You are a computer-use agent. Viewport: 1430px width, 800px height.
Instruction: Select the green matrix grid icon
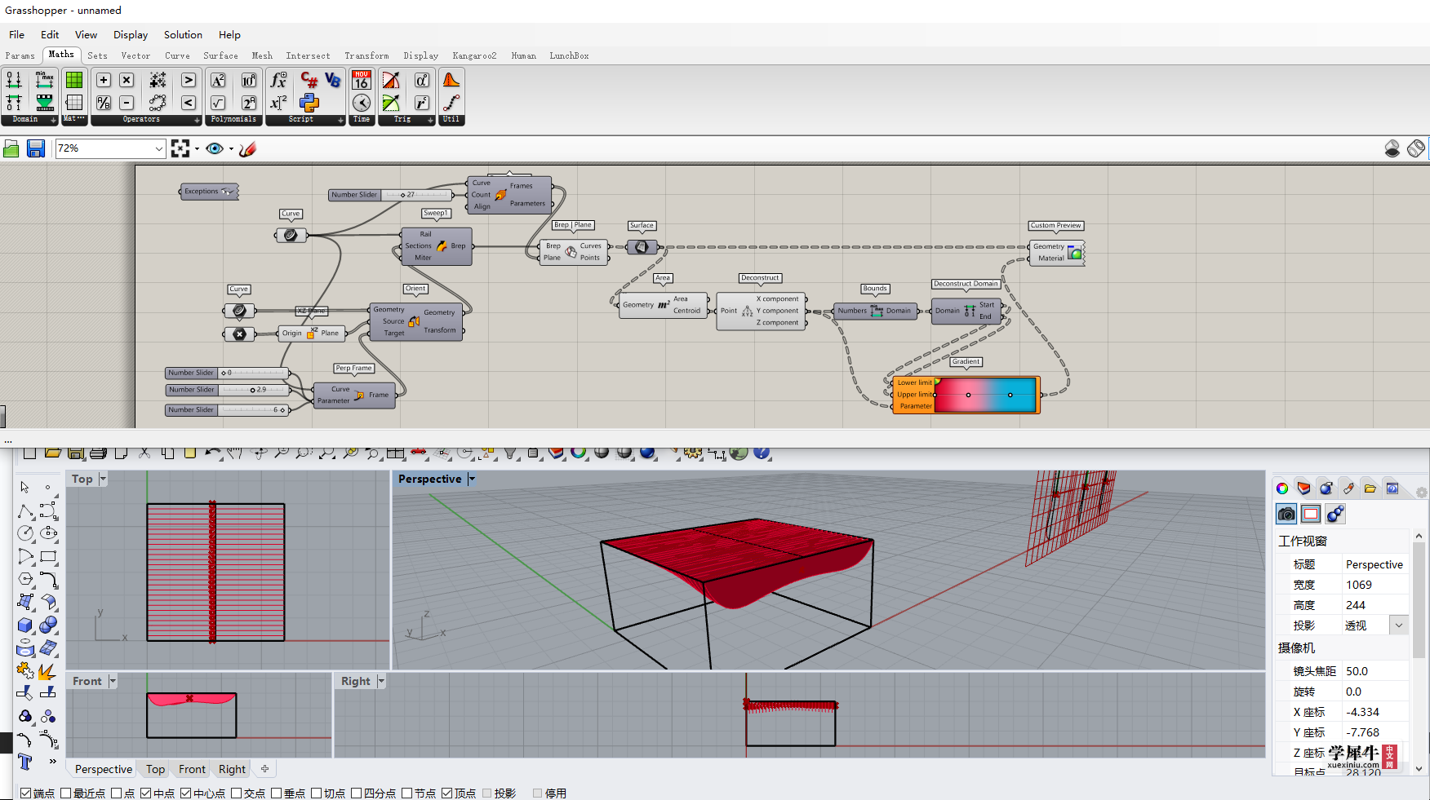pos(74,80)
